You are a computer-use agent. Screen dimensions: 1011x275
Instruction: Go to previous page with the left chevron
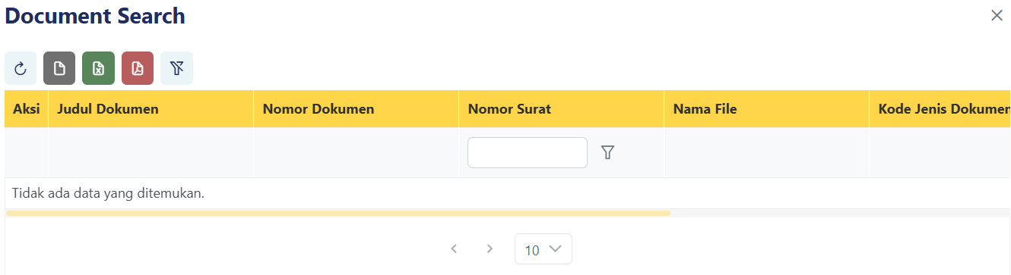click(x=454, y=248)
